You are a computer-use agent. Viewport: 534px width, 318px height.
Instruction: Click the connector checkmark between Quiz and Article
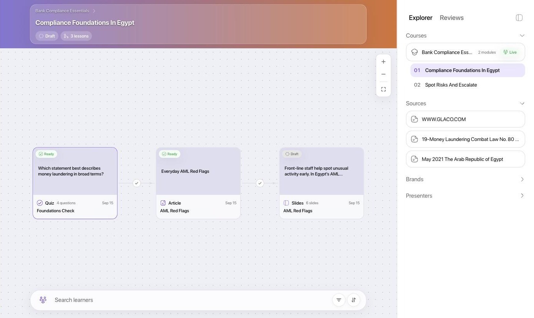(137, 183)
